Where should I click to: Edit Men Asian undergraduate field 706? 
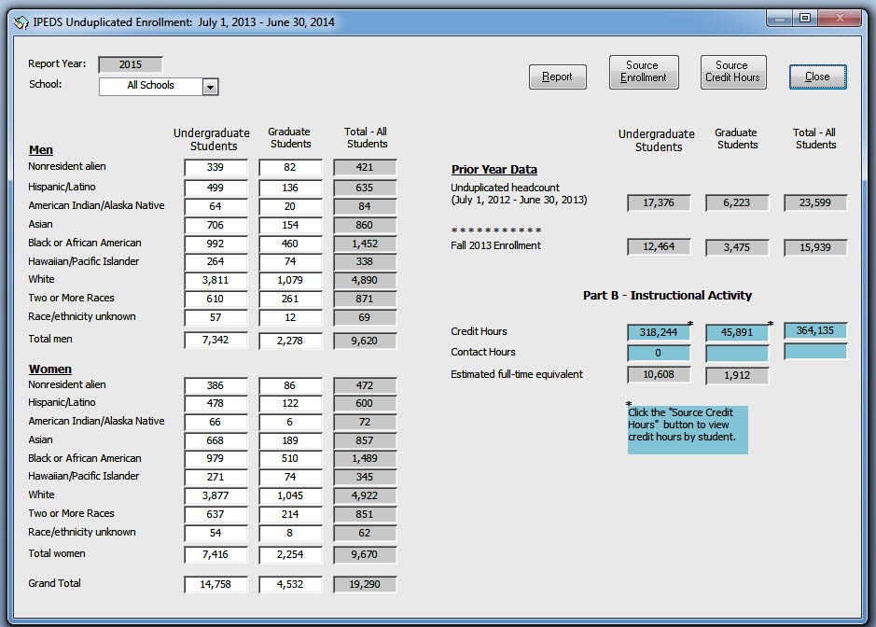click(x=216, y=225)
